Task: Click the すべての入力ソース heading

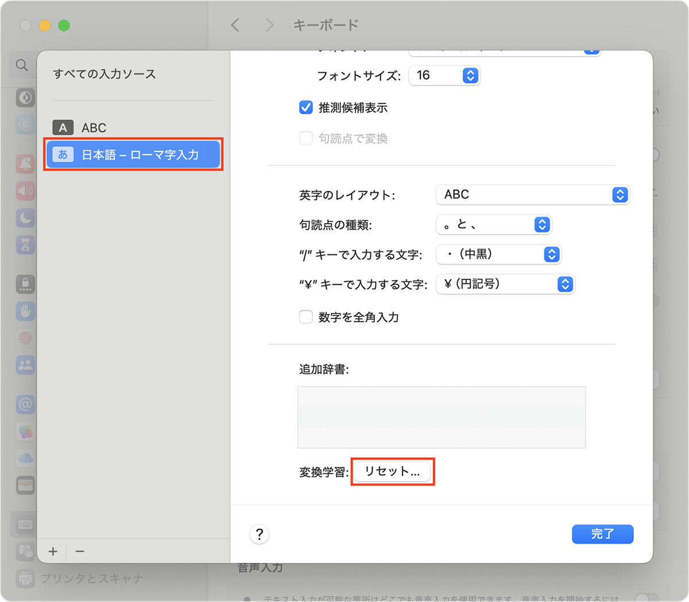Action: tap(104, 74)
